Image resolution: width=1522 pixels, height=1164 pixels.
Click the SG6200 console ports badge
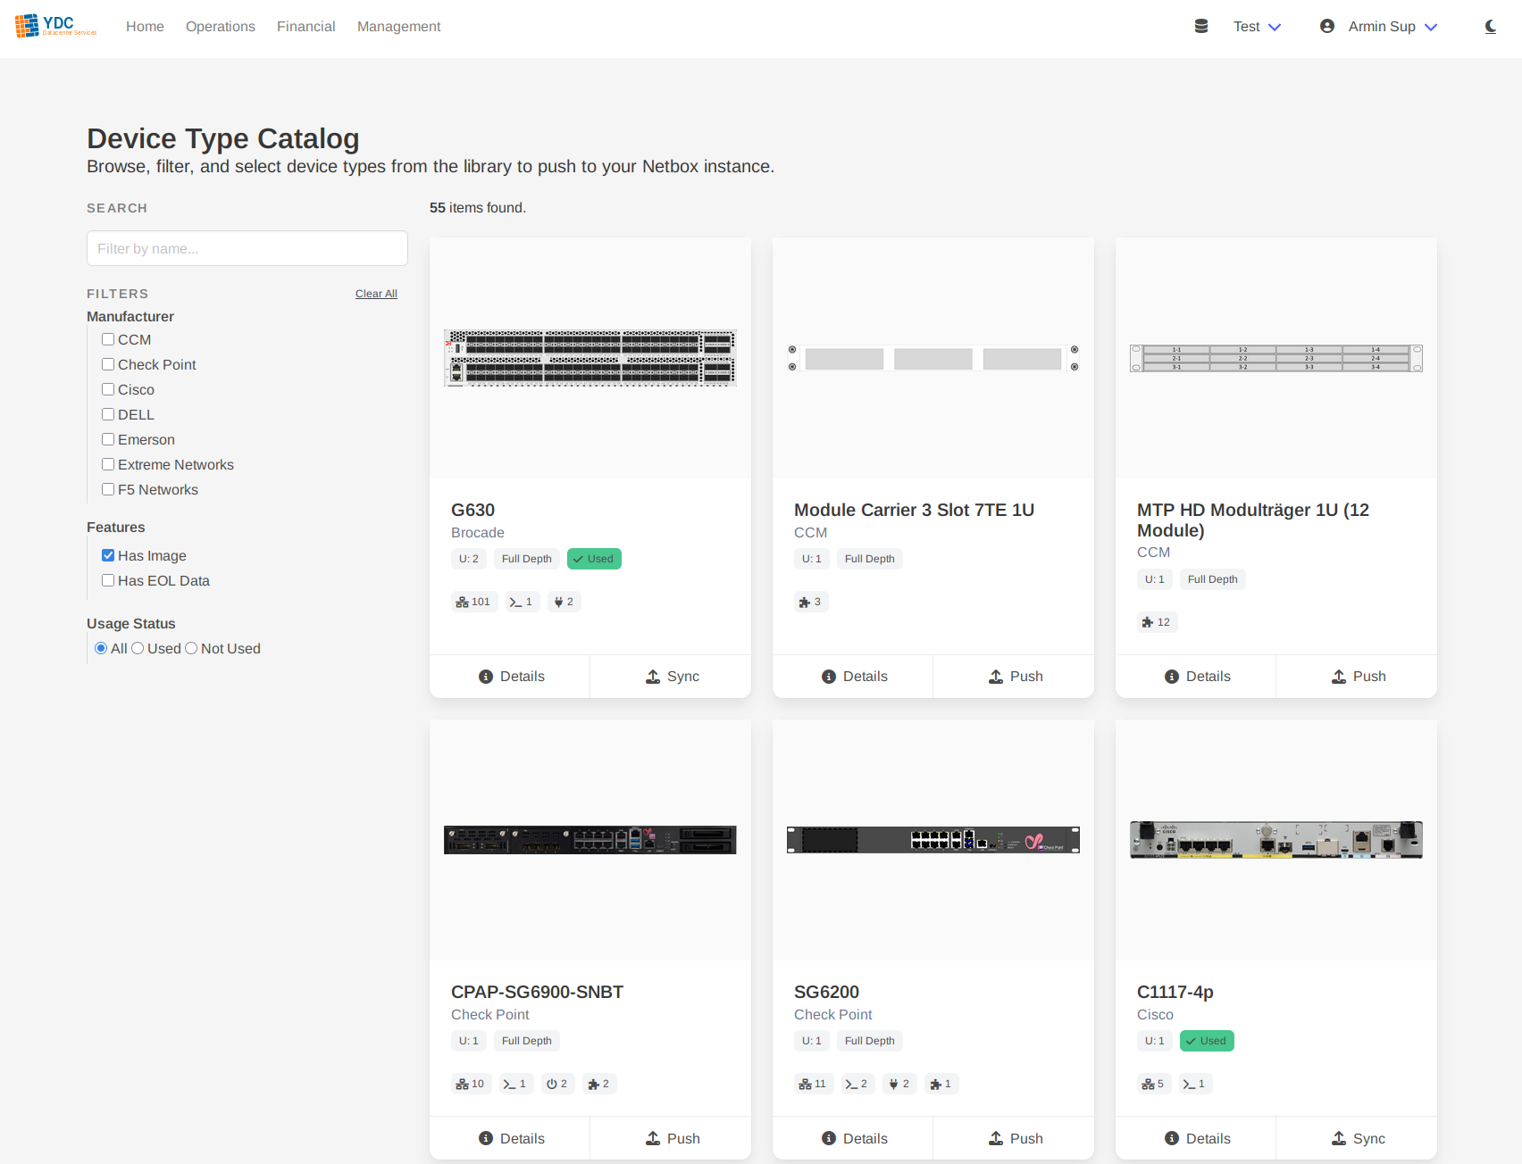(x=857, y=1084)
